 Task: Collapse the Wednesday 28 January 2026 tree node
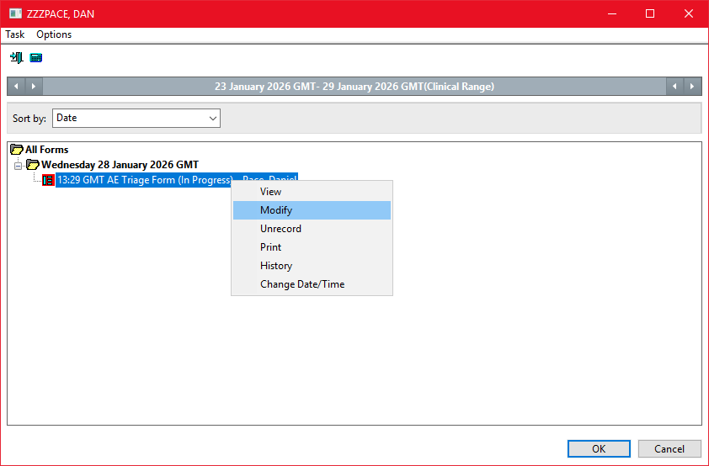[x=19, y=165]
